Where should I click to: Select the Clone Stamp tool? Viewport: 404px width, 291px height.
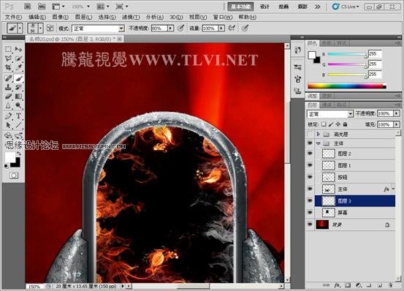pos(8,87)
